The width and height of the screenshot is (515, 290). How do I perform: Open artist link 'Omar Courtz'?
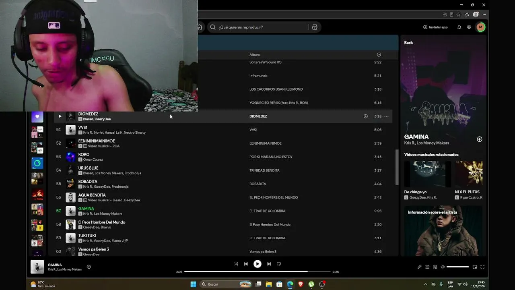[93, 159]
